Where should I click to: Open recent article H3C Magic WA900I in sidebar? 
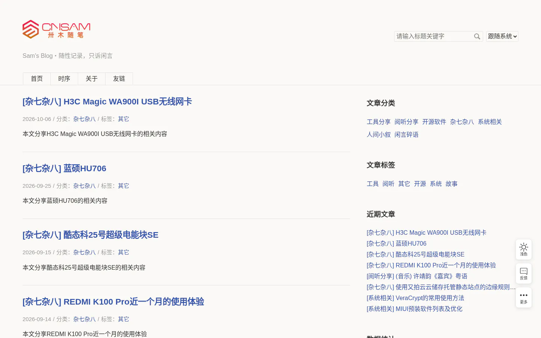pyautogui.click(x=426, y=233)
